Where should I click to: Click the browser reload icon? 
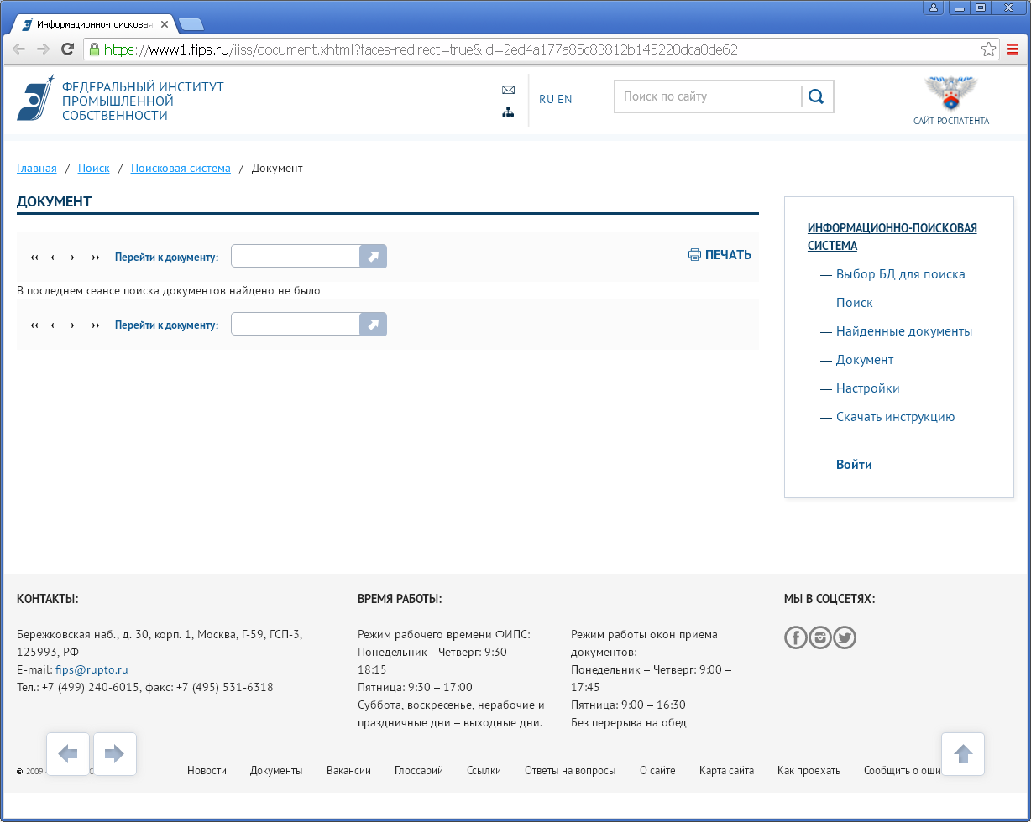[68, 49]
